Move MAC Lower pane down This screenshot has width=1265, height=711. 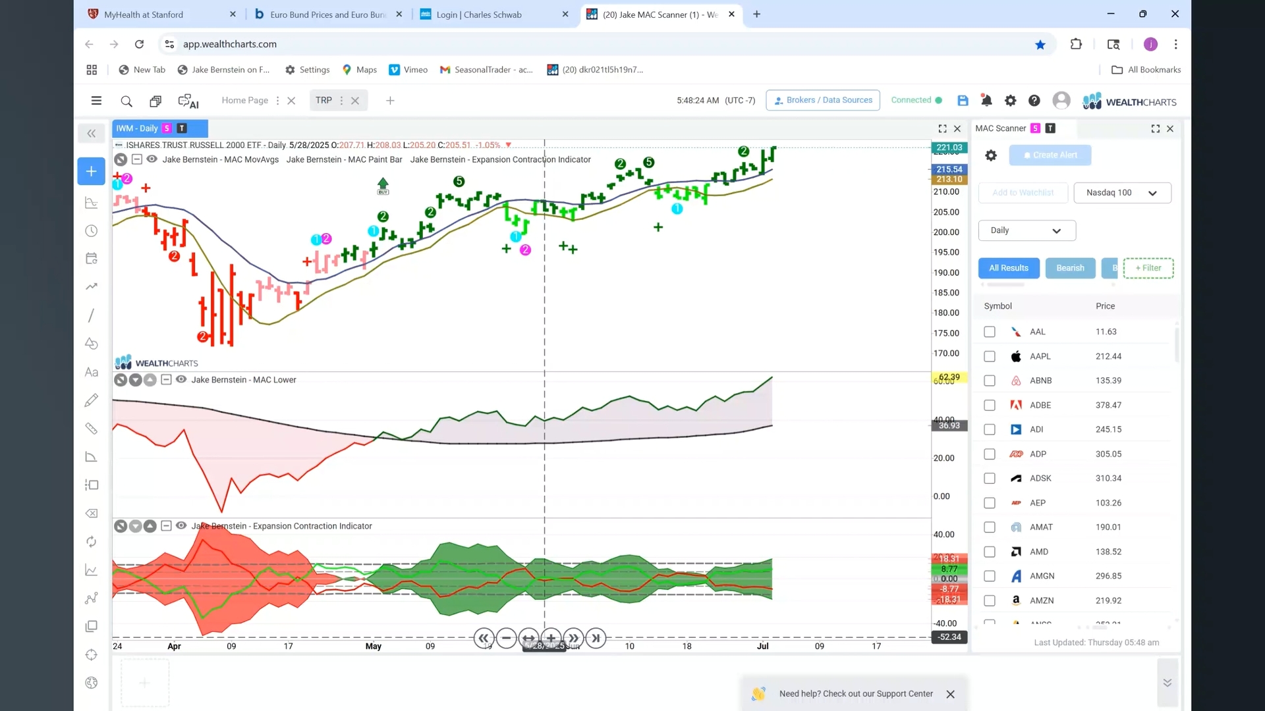click(135, 380)
